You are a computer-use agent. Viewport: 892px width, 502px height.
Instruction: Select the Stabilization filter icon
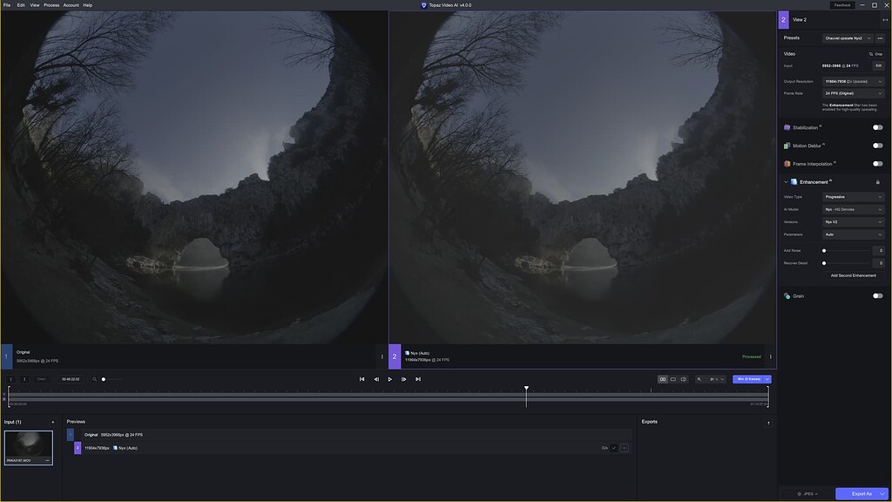click(x=787, y=126)
